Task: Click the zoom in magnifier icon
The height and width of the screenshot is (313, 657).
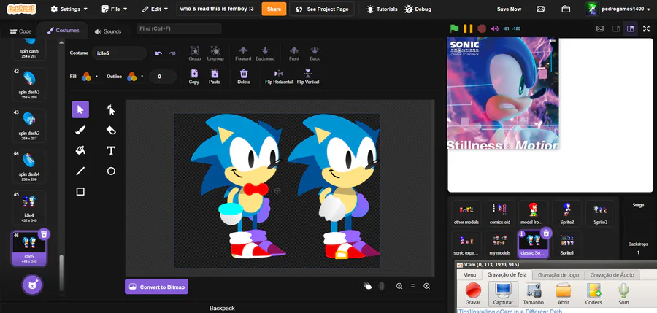Action: coord(426,286)
